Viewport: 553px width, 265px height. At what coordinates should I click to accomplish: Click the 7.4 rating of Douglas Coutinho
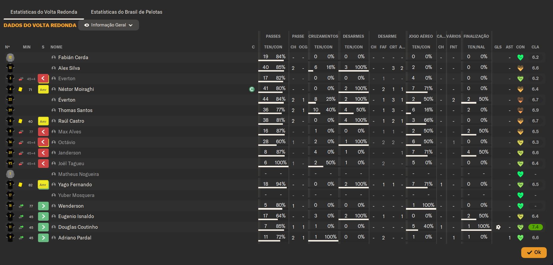(x=535, y=227)
